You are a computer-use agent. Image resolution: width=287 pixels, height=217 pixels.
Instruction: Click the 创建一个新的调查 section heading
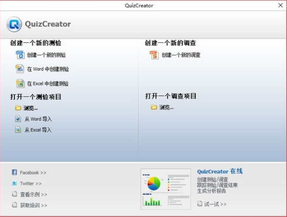click(170, 43)
